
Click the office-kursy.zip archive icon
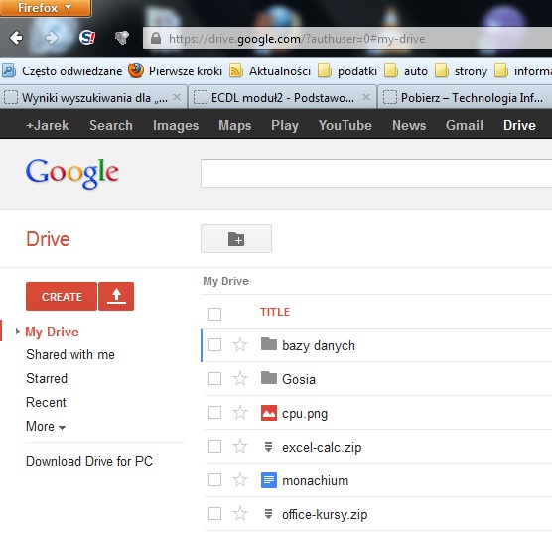coord(268,514)
